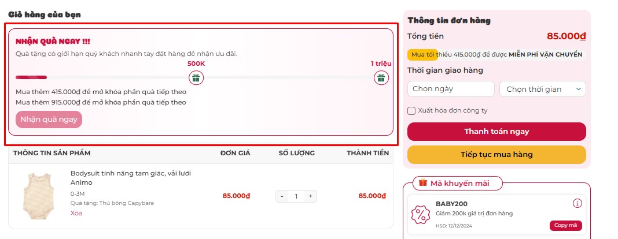Tick the Xuất hóa đơn công ty checkbox

pyautogui.click(x=411, y=110)
